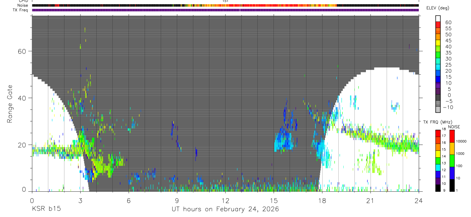Screen dimensions: 471x217
Task: Pick the red segment atop the elevation colorbar
Action: 438,24
